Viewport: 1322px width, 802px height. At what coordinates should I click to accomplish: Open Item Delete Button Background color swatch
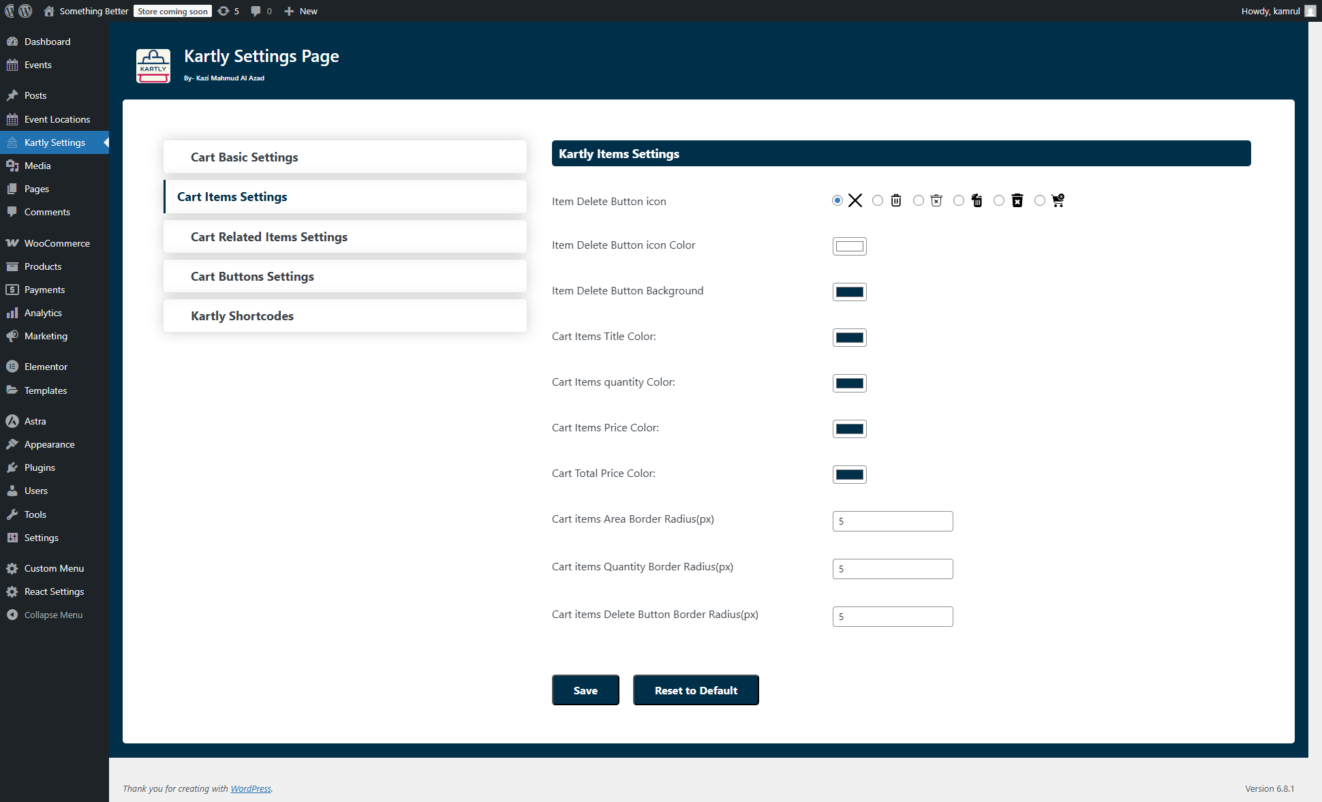(x=850, y=292)
